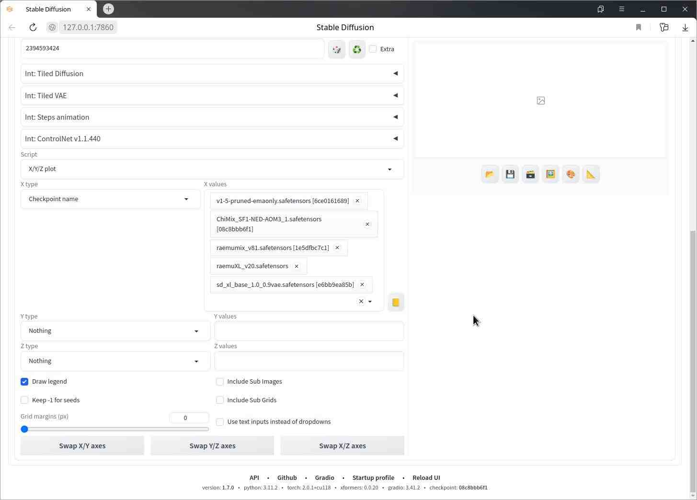Screen dimensions: 697x500
Task: Open the Z type dropdown
Action: point(115,361)
